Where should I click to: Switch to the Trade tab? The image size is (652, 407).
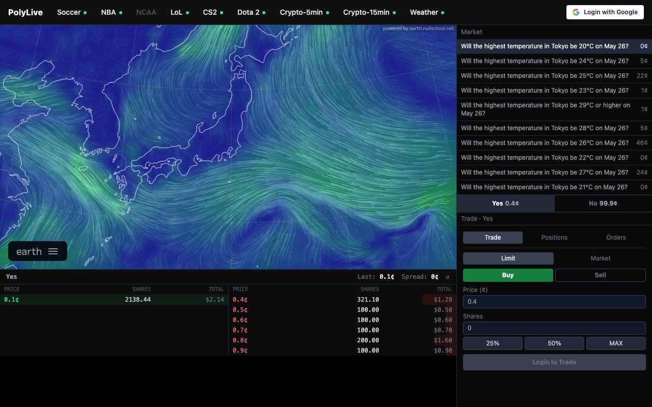point(493,238)
